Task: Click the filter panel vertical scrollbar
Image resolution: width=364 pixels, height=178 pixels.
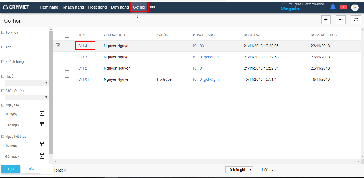Action: pyautogui.click(x=51, y=93)
